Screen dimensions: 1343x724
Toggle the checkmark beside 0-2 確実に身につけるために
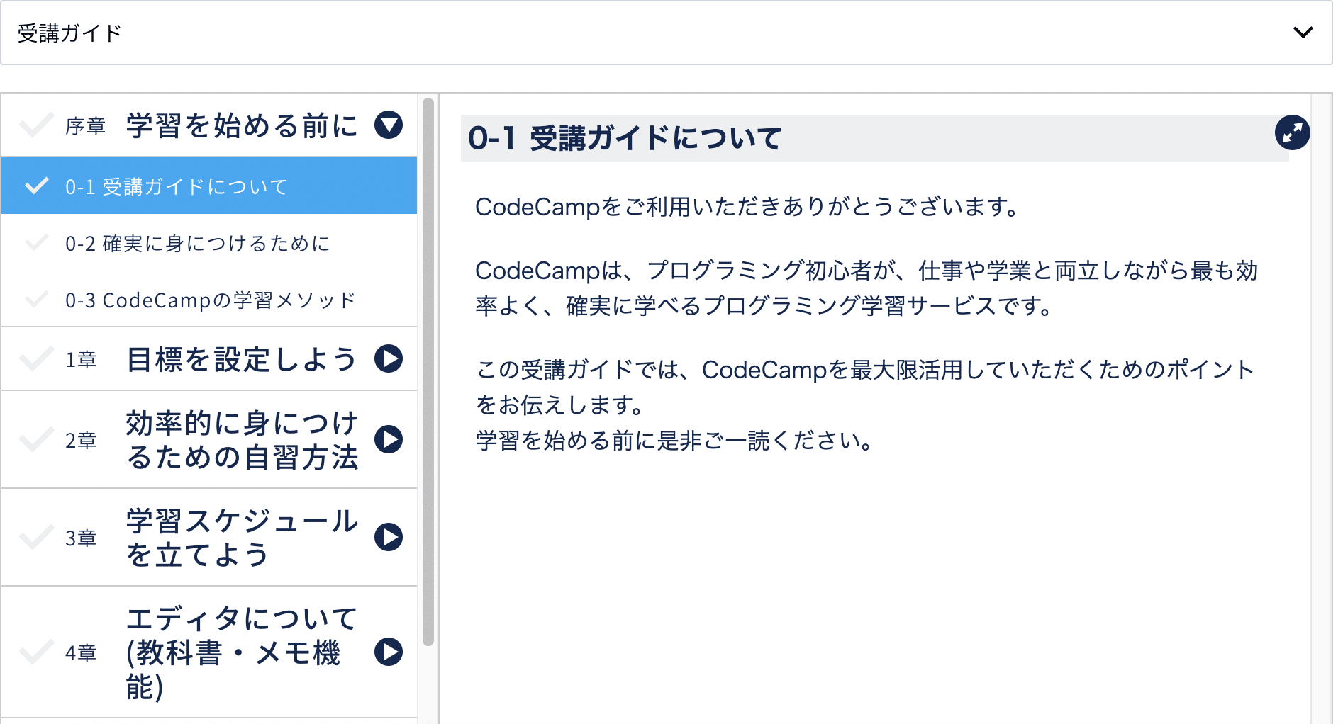coord(37,242)
